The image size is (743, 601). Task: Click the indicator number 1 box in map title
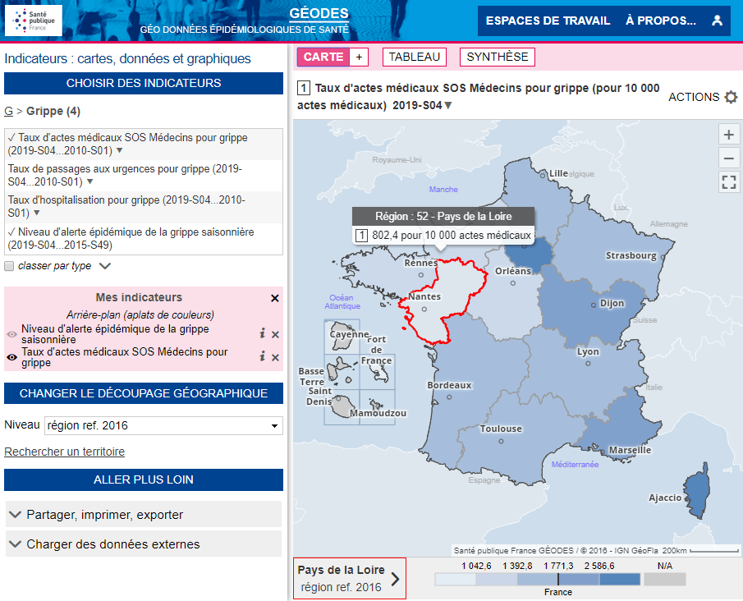pos(304,88)
